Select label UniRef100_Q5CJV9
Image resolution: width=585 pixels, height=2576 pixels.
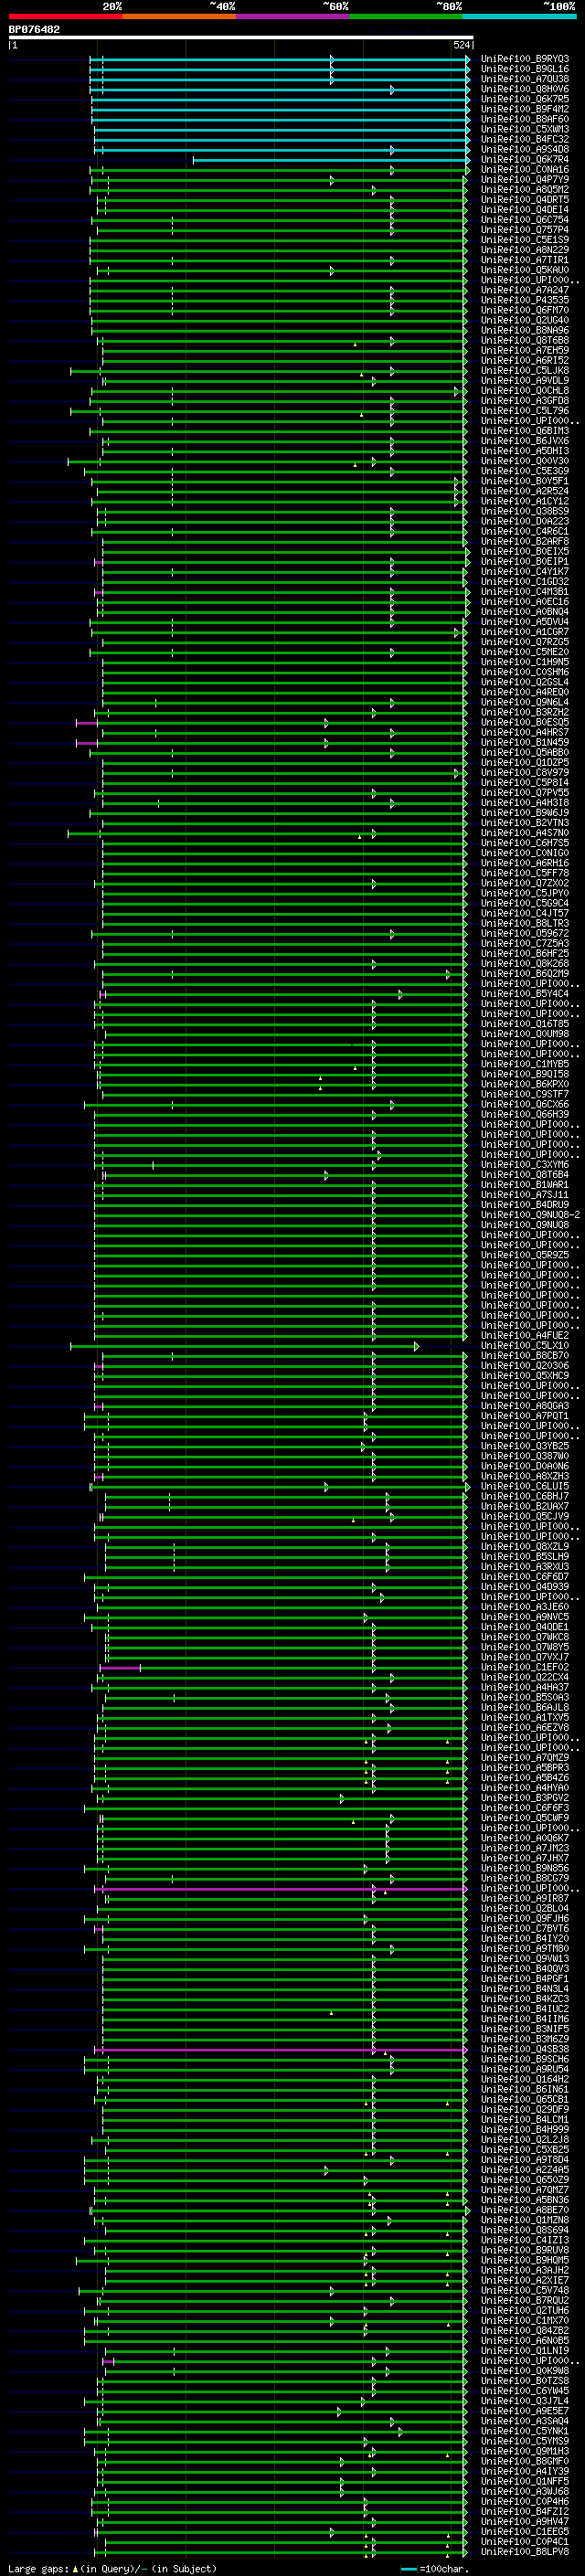(x=525, y=1517)
